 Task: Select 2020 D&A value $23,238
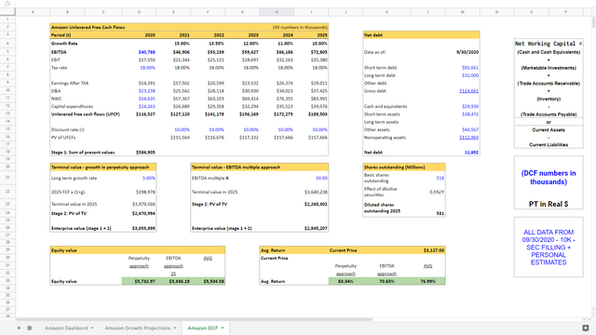(x=147, y=91)
